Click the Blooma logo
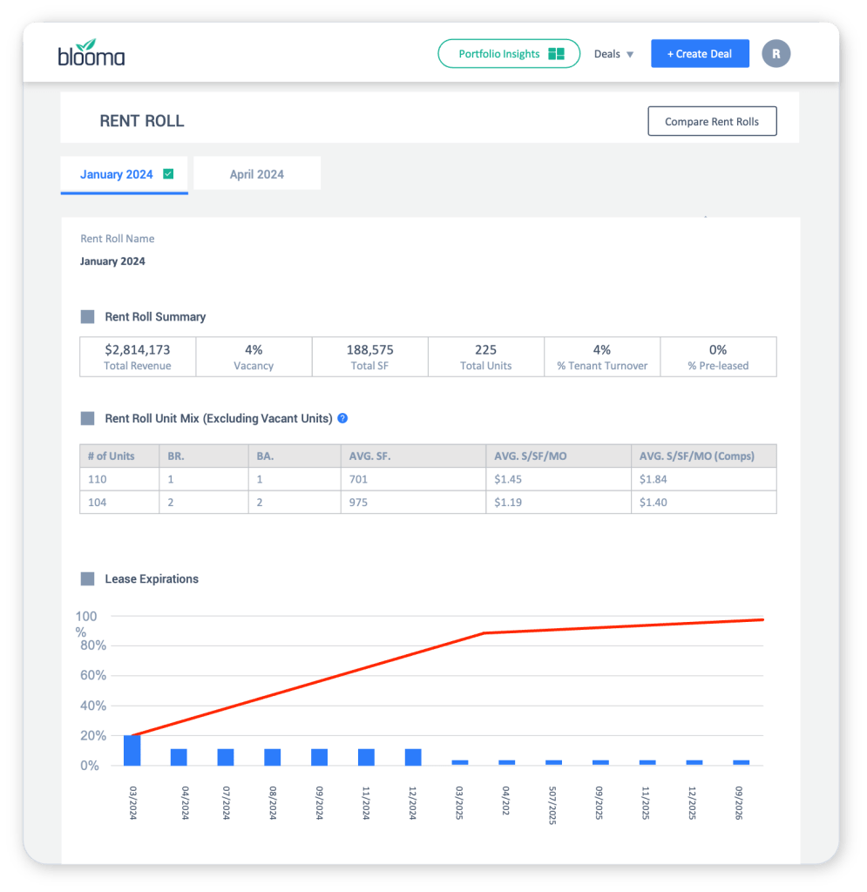 tap(91, 53)
